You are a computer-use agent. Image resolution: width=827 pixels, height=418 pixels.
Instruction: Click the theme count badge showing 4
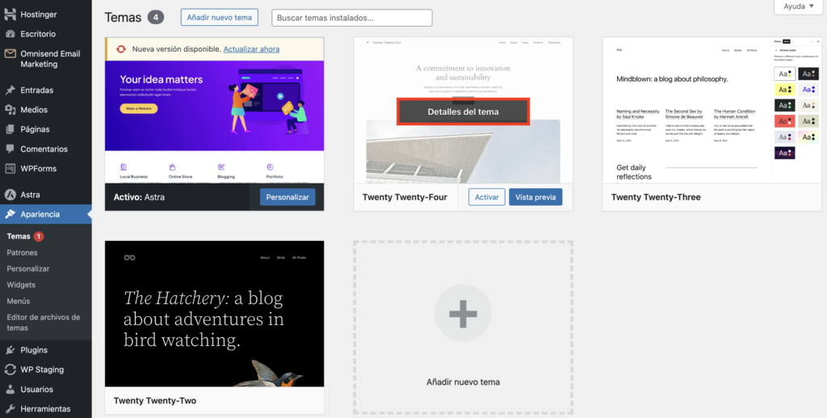[x=156, y=18]
